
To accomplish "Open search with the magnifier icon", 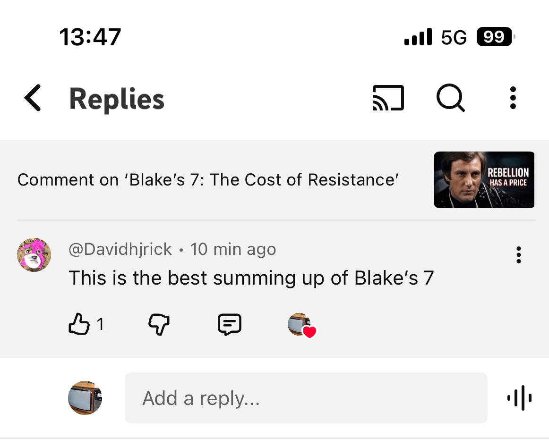I will click(450, 98).
